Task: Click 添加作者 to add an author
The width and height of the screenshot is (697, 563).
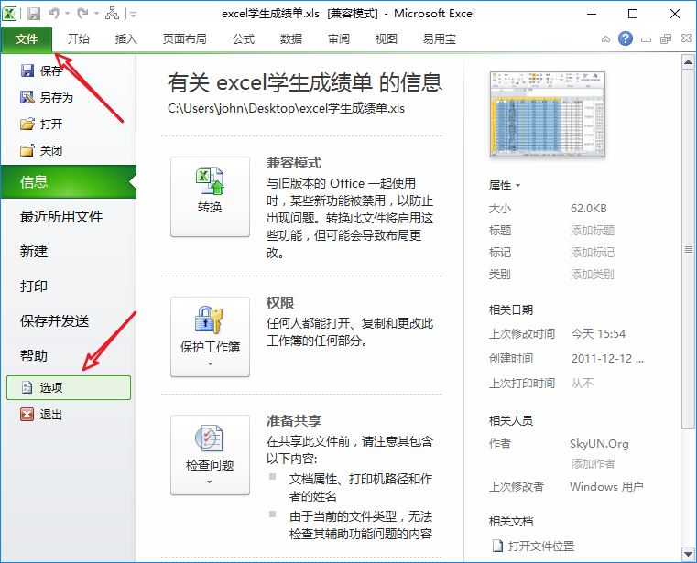Action: coord(593,464)
